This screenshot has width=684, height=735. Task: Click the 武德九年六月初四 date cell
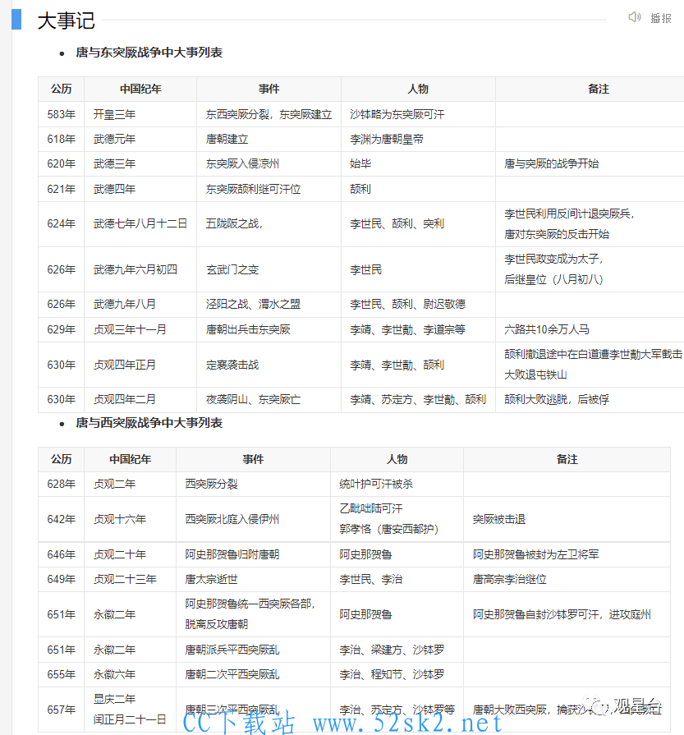[x=140, y=269]
